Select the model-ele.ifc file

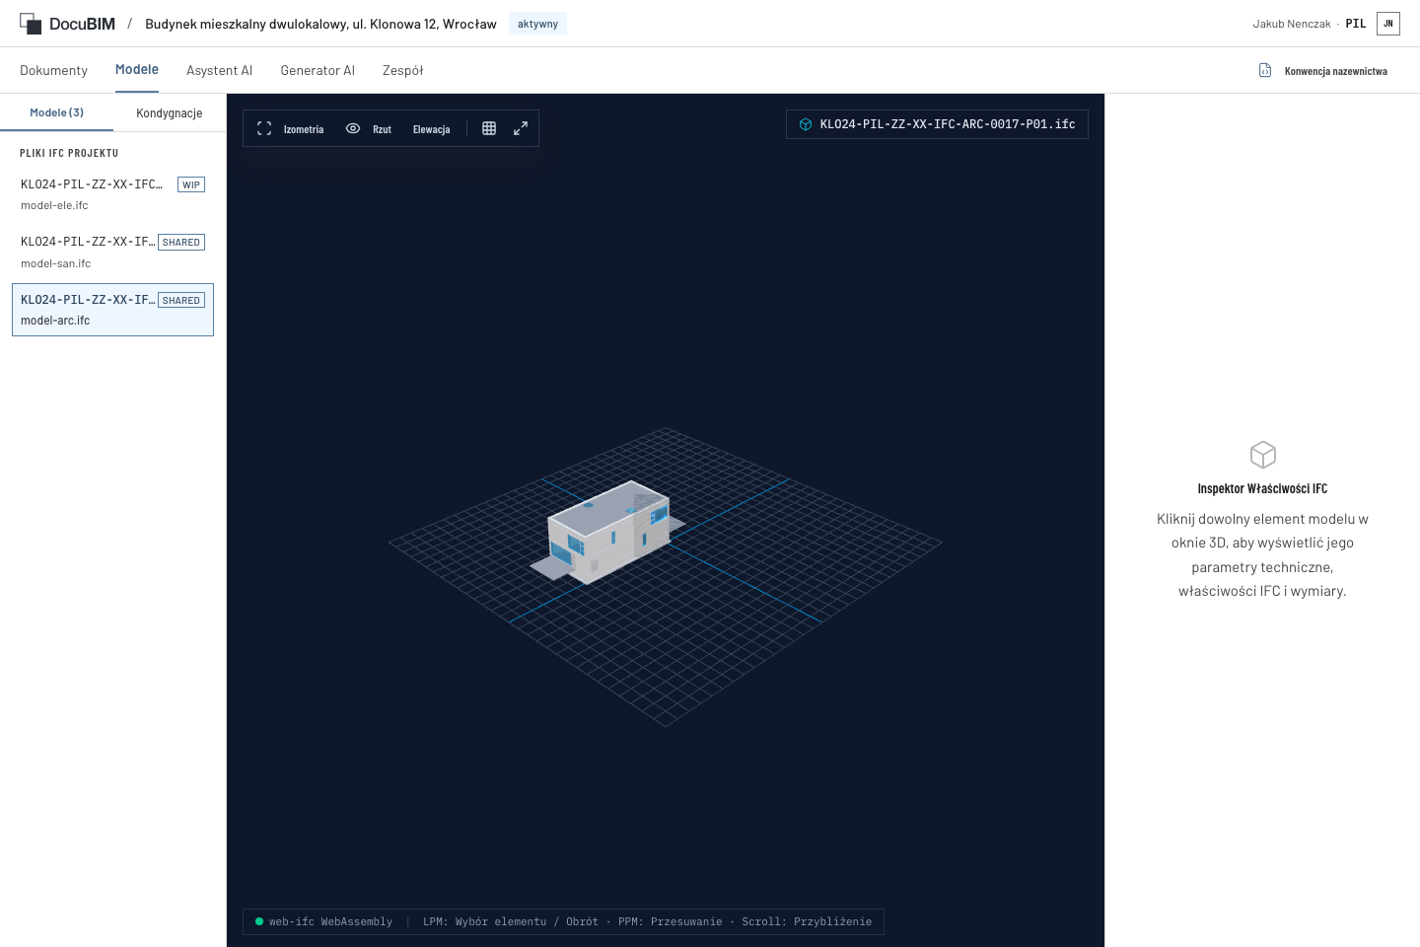[x=112, y=194]
